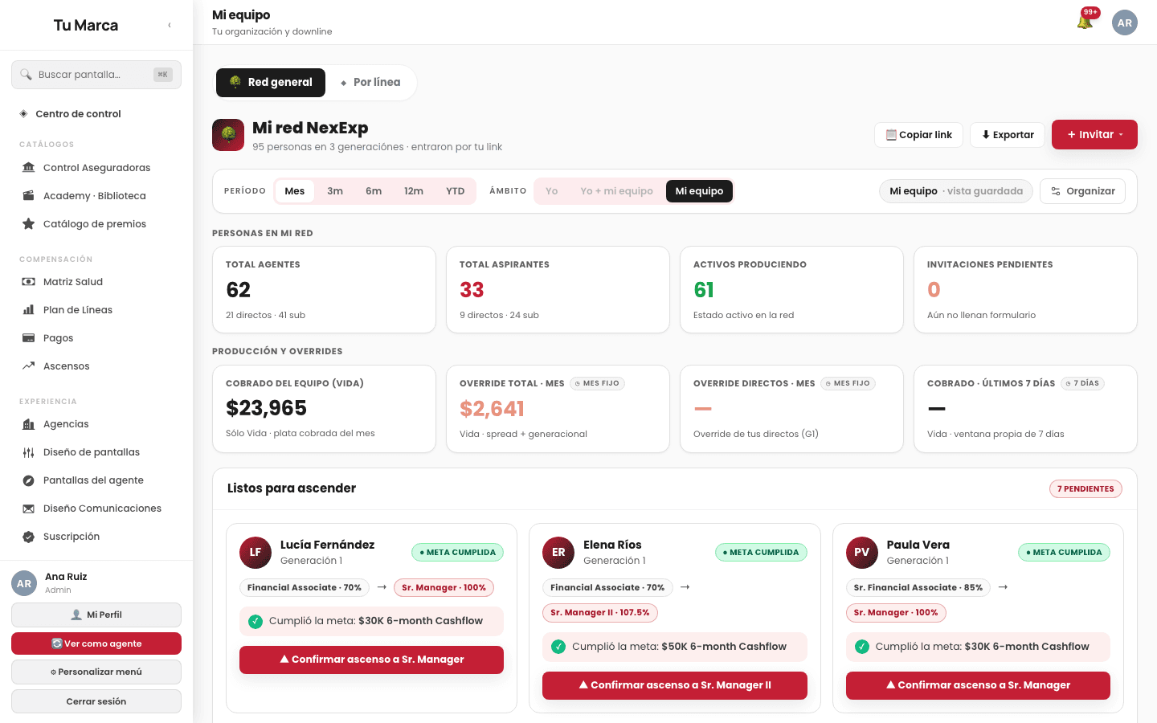Screen dimensions: 1157x723
Task: Click the 7 DÍAS badge
Action: [1082, 384]
